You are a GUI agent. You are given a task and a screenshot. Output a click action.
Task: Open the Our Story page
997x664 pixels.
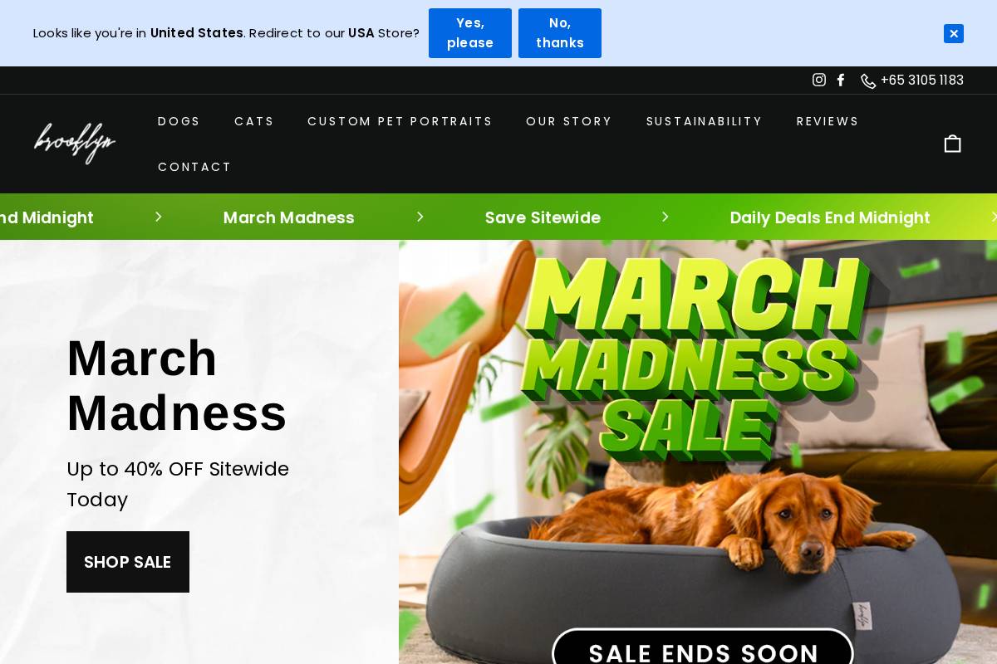point(569,121)
